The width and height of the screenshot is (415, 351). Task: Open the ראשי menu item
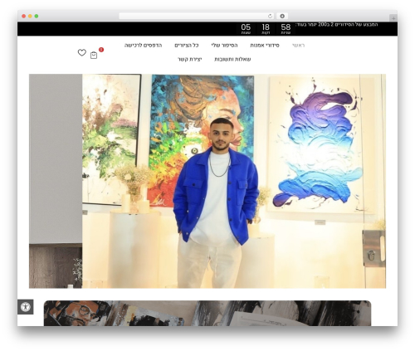298,46
